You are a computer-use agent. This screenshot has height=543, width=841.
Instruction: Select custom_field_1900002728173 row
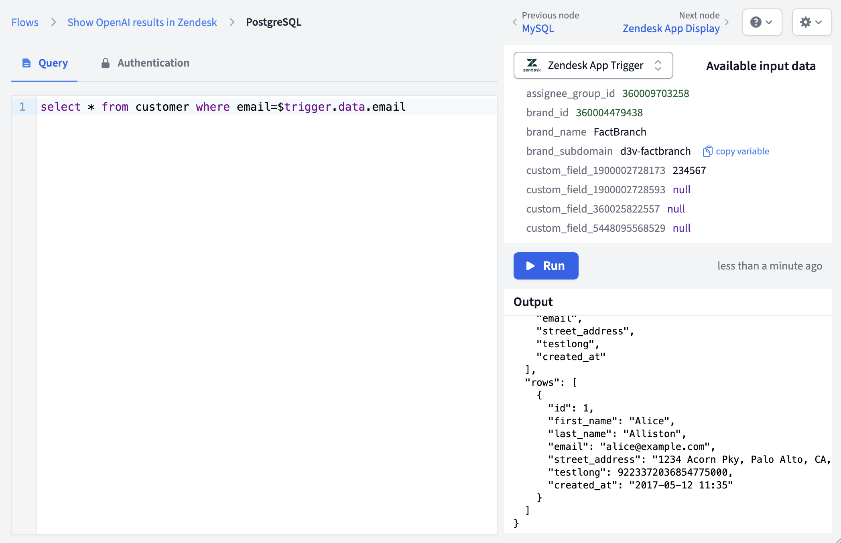point(616,170)
